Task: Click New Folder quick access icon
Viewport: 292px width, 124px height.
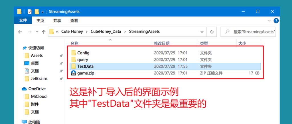Action: [37, 11]
